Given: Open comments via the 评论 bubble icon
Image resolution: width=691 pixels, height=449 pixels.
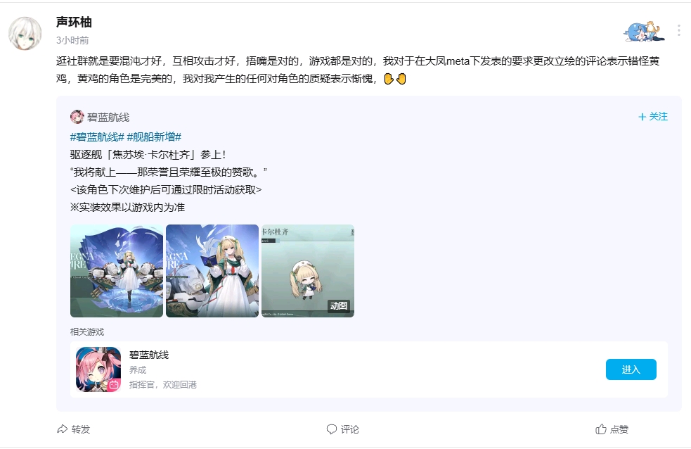Looking at the screenshot, I should click(x=331, y=429).
